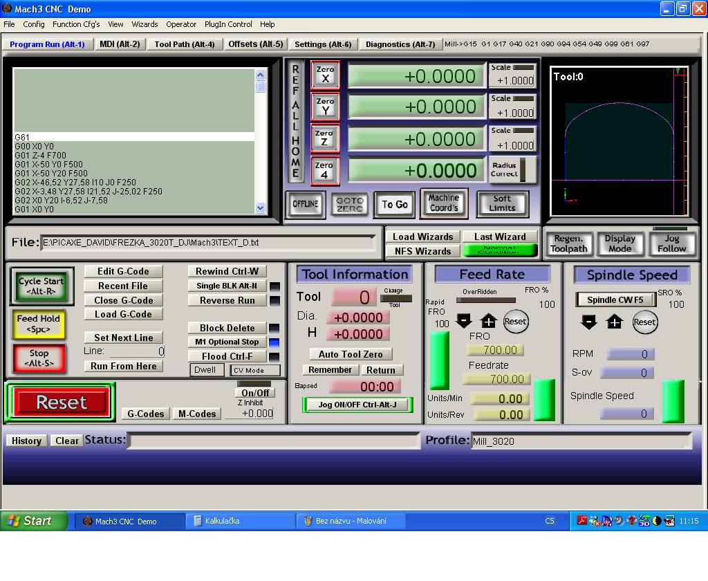The image size is (708, 581).
Task: Toggle Spindle CW F5
Action: [x=615, y=300]
